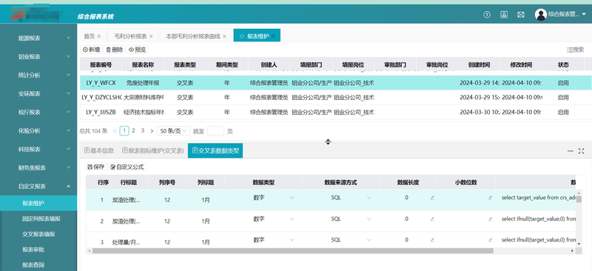The image size is (592, 271).
Task: Open the 搜索 filter toggle
Action: coord(575,50)
